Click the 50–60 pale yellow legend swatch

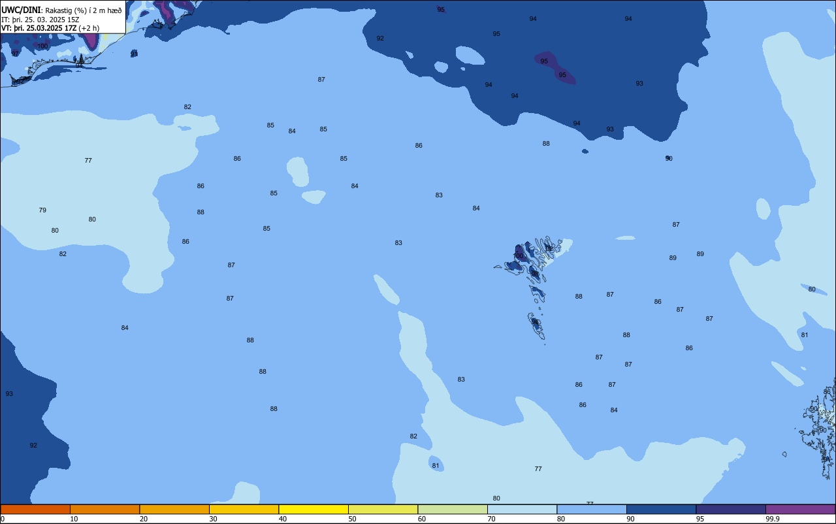pyautogui.click(x=383, y=509)
